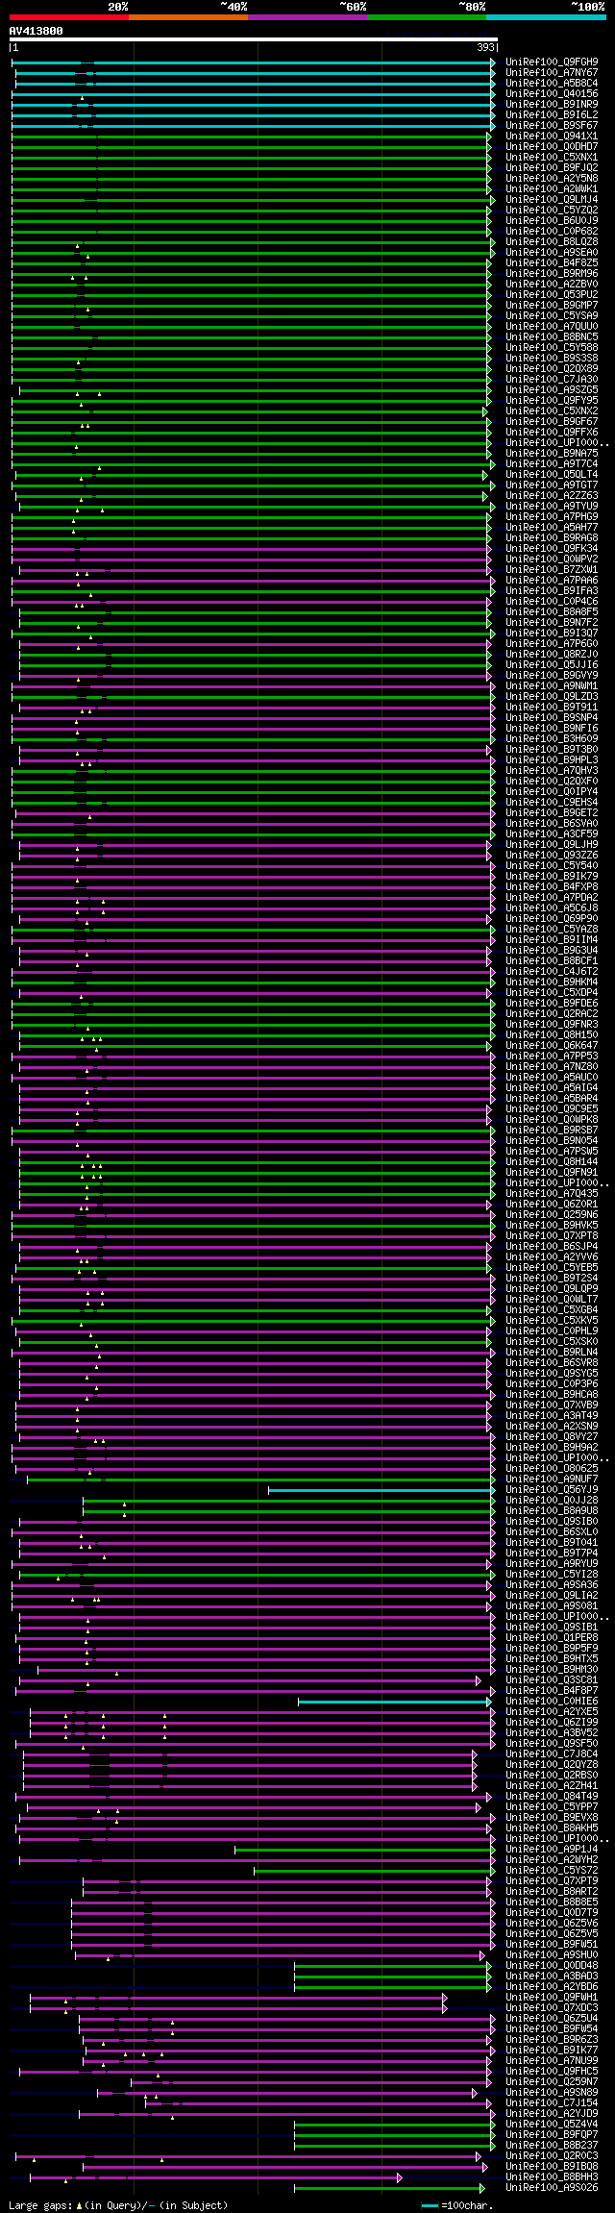Image resolution: width=615 pixels, height=2213 pixels.
Task: Click the red ~20% identity legend segment
Action: tap(68, 17)
